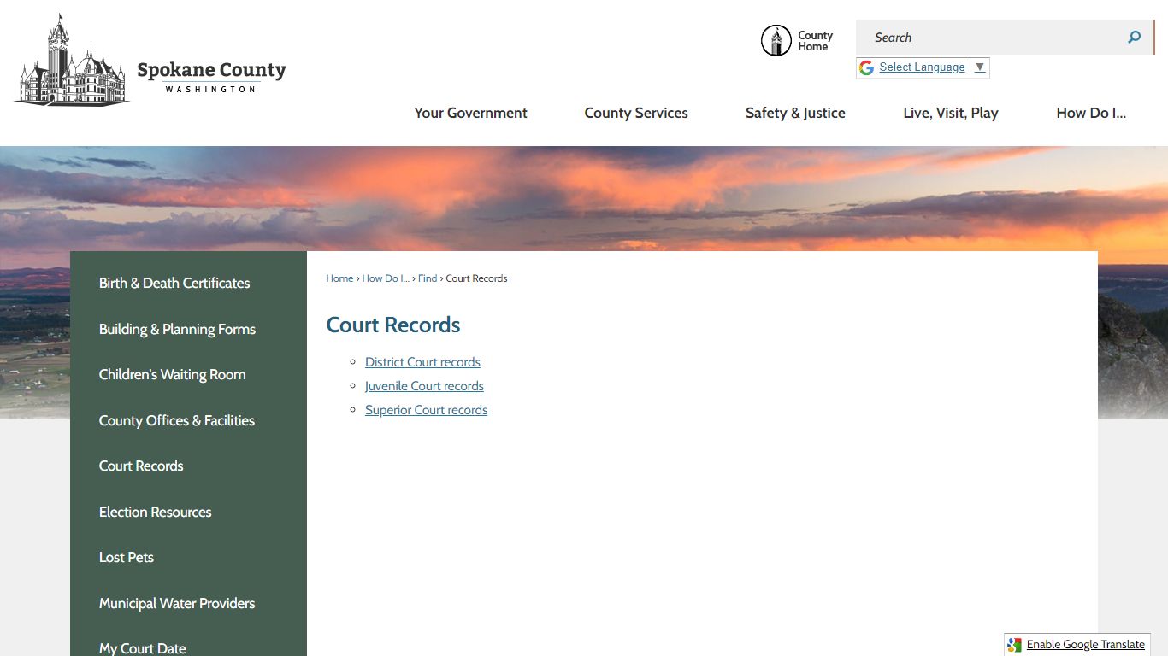Open the Live, Visit, Play menu

[x=951, y=113]
